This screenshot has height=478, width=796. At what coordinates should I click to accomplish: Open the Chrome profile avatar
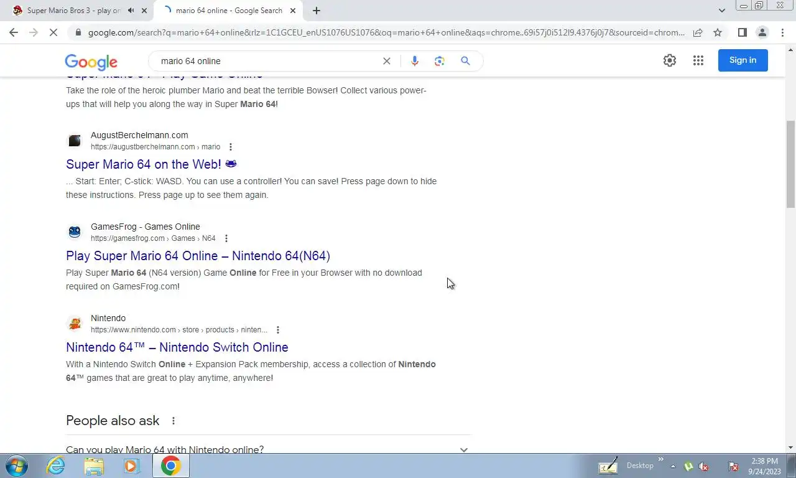762,32
